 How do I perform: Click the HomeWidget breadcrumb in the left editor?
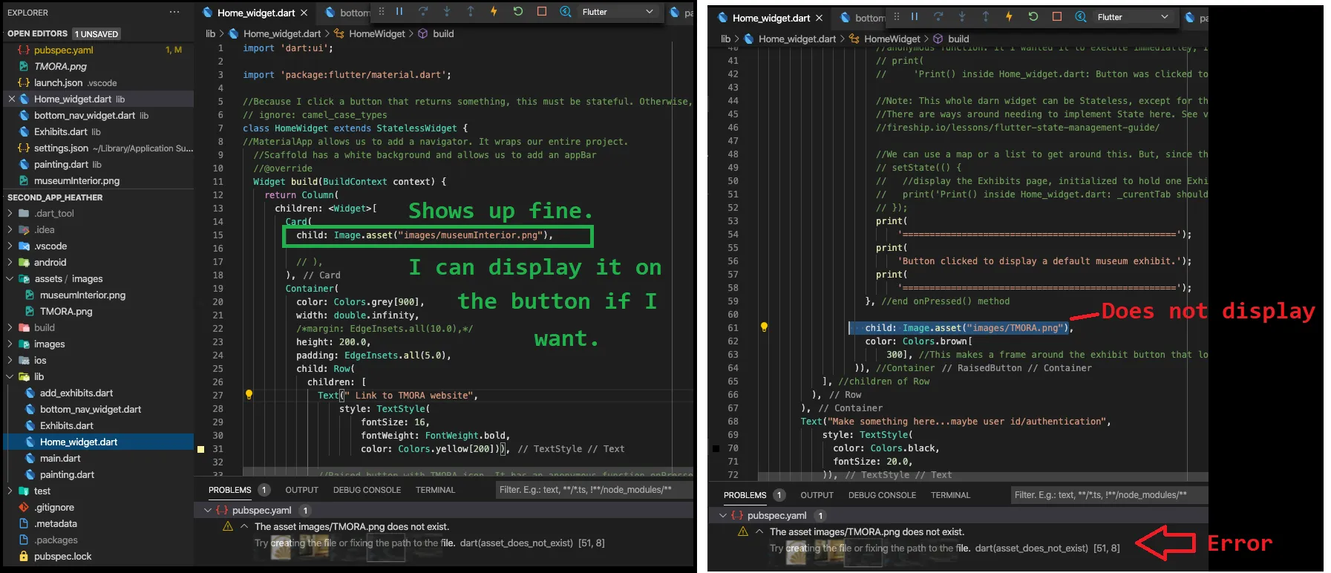[376, 34]
